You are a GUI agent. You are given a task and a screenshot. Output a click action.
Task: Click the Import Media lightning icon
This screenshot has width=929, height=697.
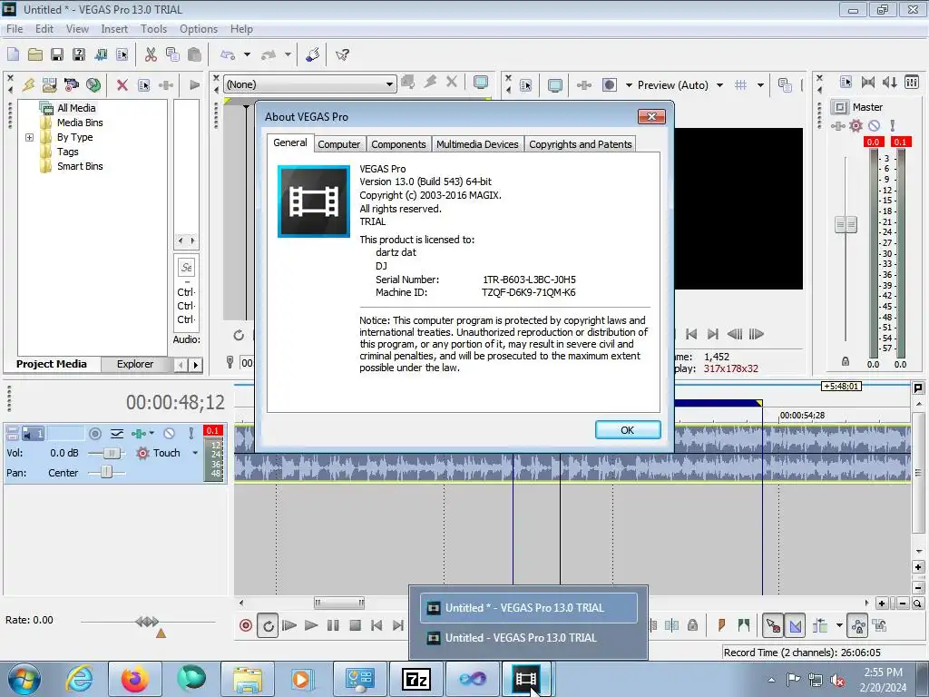[28, 84]
